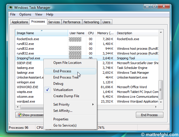The height and width of the screenshot is (137, 179).
Task: Choose Create Dump File
Action: (70, 96)
